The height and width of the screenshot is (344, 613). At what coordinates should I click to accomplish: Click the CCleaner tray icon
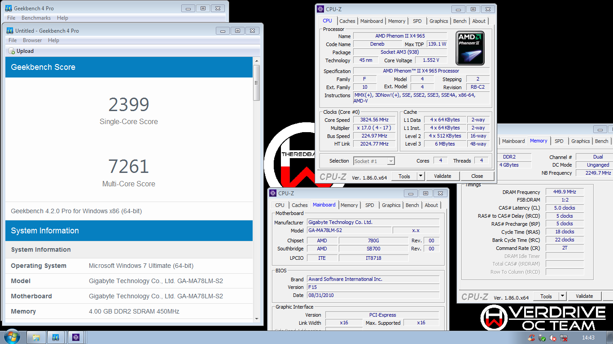tap(531, 338)
